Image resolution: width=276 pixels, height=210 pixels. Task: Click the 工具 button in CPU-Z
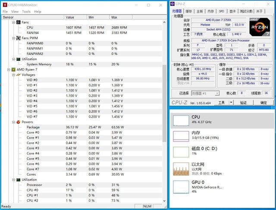click(x=221, y=103)
